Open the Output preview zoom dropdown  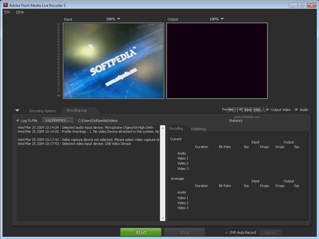(222, 19)
